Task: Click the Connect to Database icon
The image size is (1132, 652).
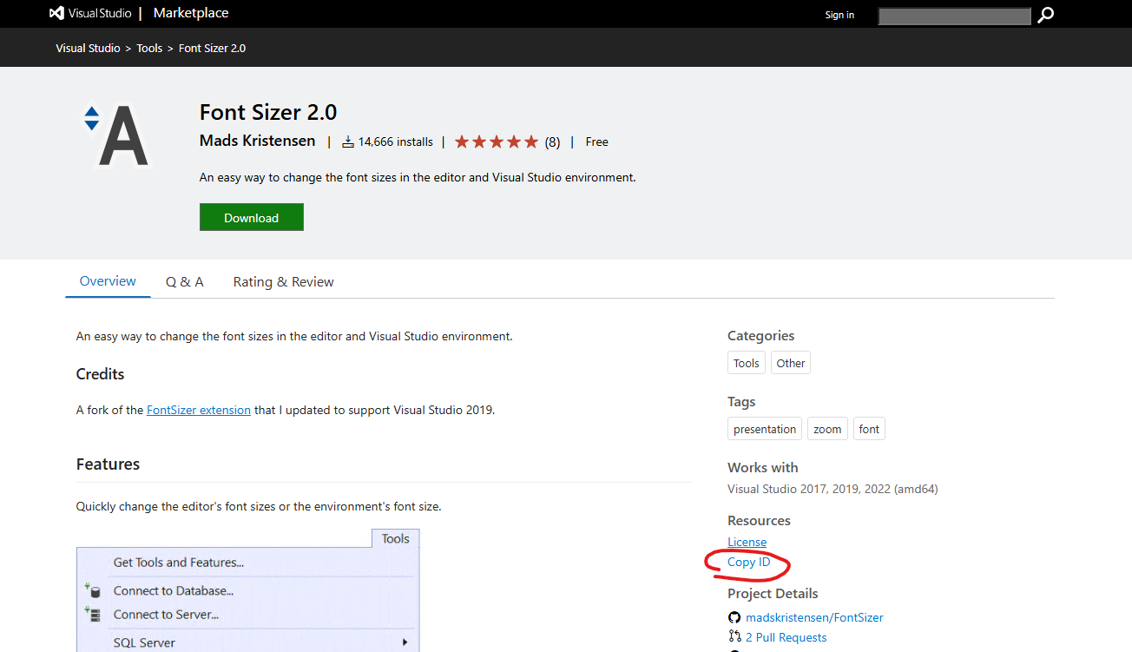Action: click(93, 590)
